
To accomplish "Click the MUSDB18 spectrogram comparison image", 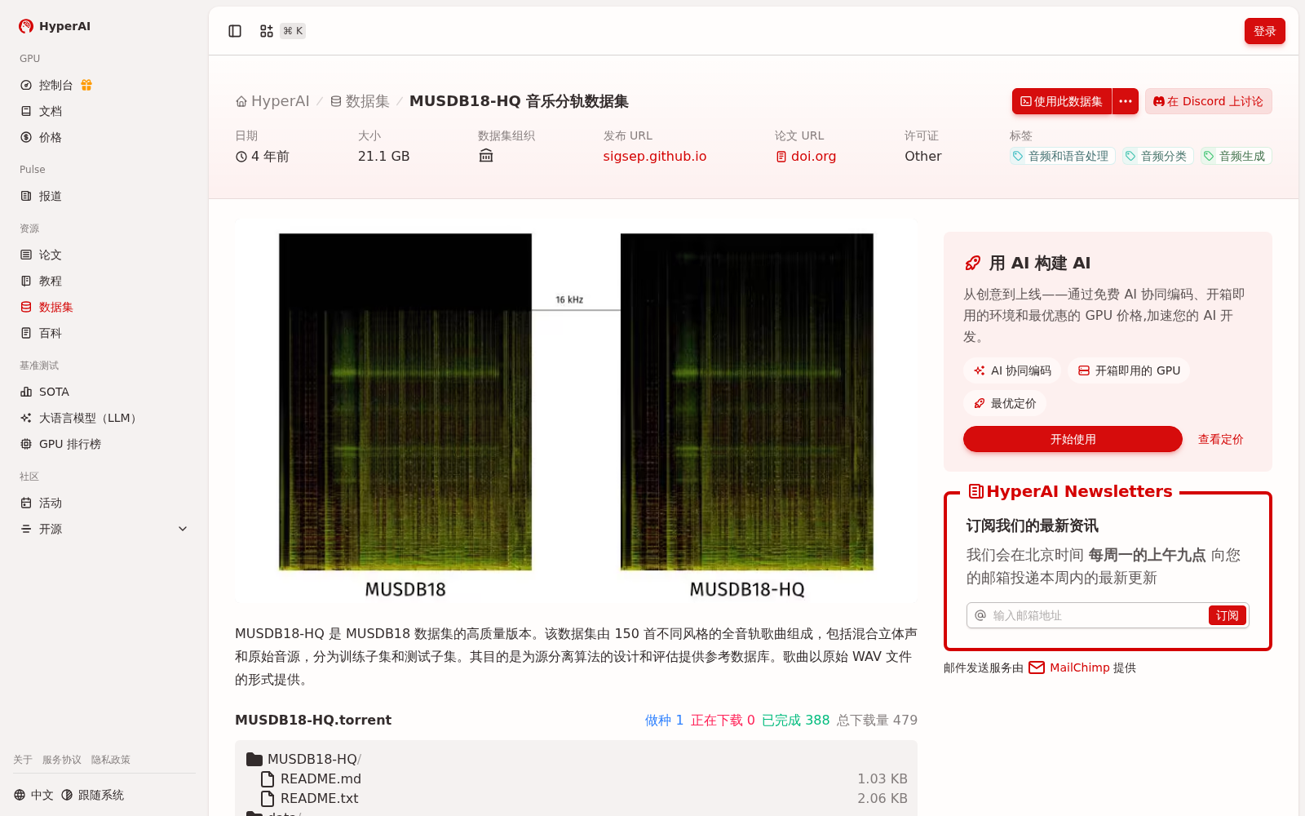I will click(x=576, y=411).
